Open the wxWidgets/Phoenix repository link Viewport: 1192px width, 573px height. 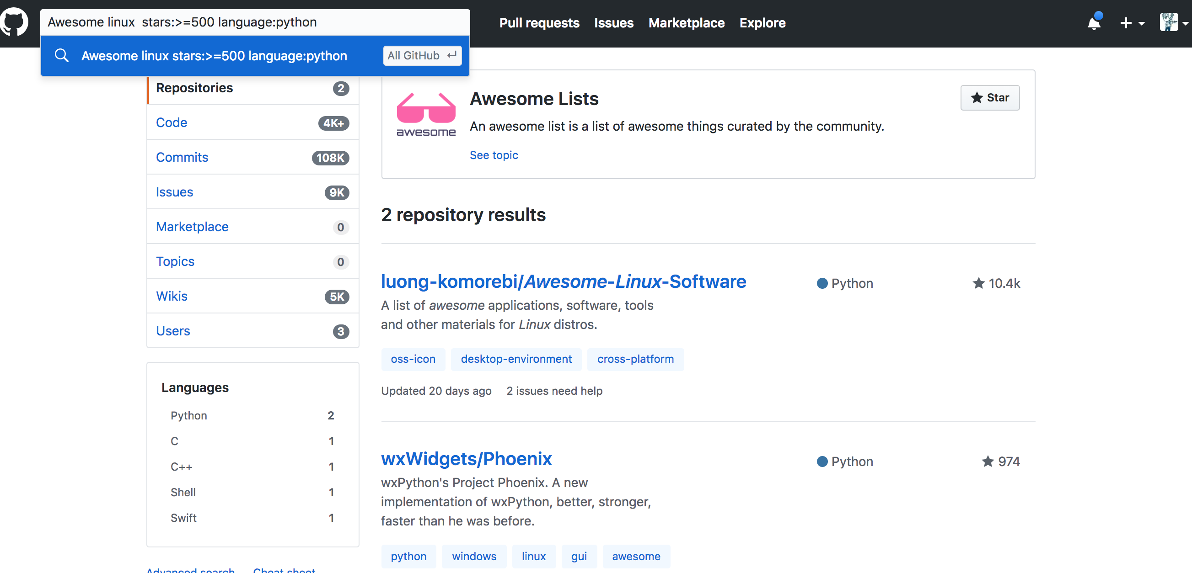[466, 459]
